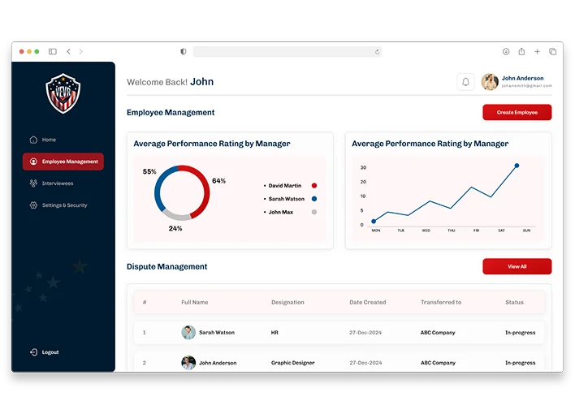Reload page using address bar refresh icon
This screenshot has height=414, width=575.
pos(377,51)
